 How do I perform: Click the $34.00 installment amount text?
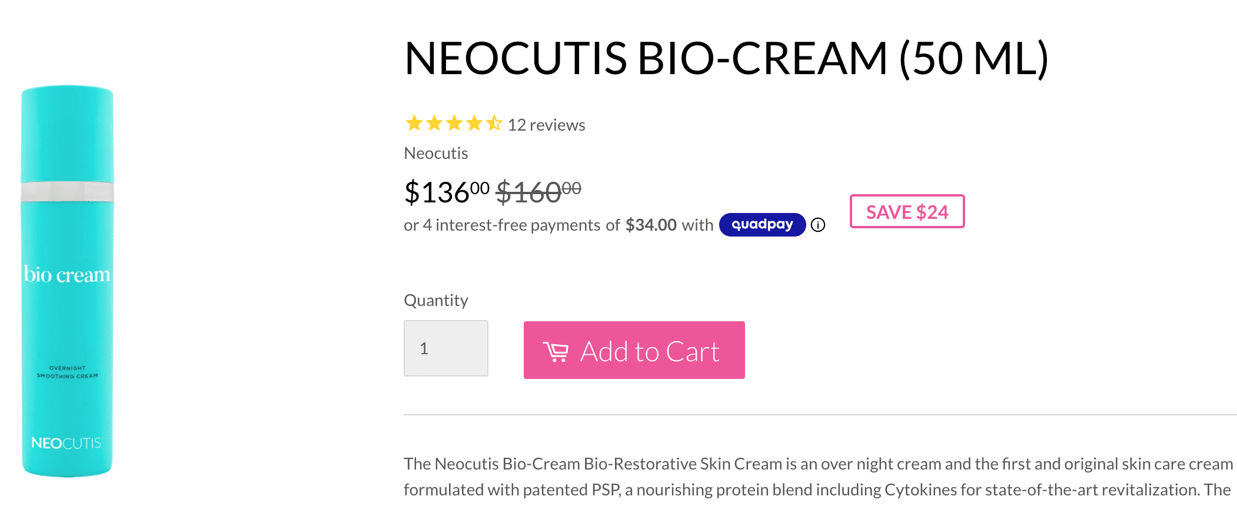650,225
